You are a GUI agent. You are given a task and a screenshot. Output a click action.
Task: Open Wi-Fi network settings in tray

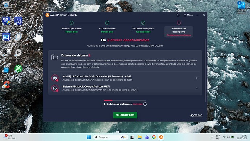224,137
